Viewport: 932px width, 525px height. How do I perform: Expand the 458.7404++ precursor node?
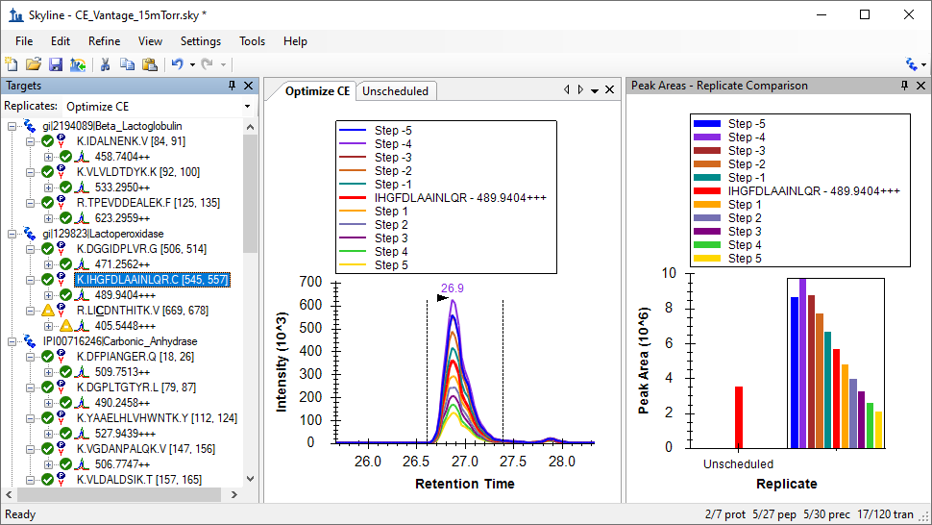tap(48, 157)
